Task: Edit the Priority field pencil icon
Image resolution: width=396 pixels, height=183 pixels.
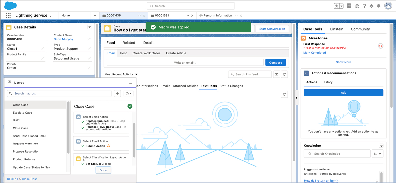Action: click(89, 68)
